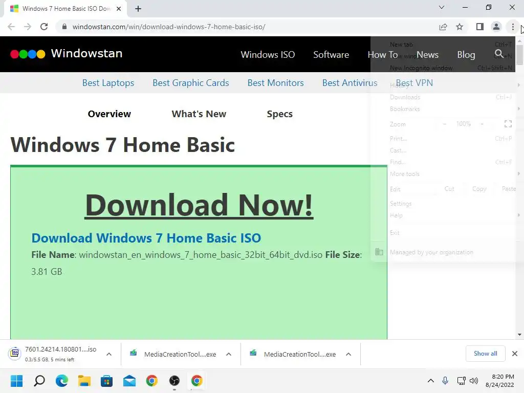Click the microphone tray icon
The height and width of the screenshot is (393, 524).
(445, 381)
